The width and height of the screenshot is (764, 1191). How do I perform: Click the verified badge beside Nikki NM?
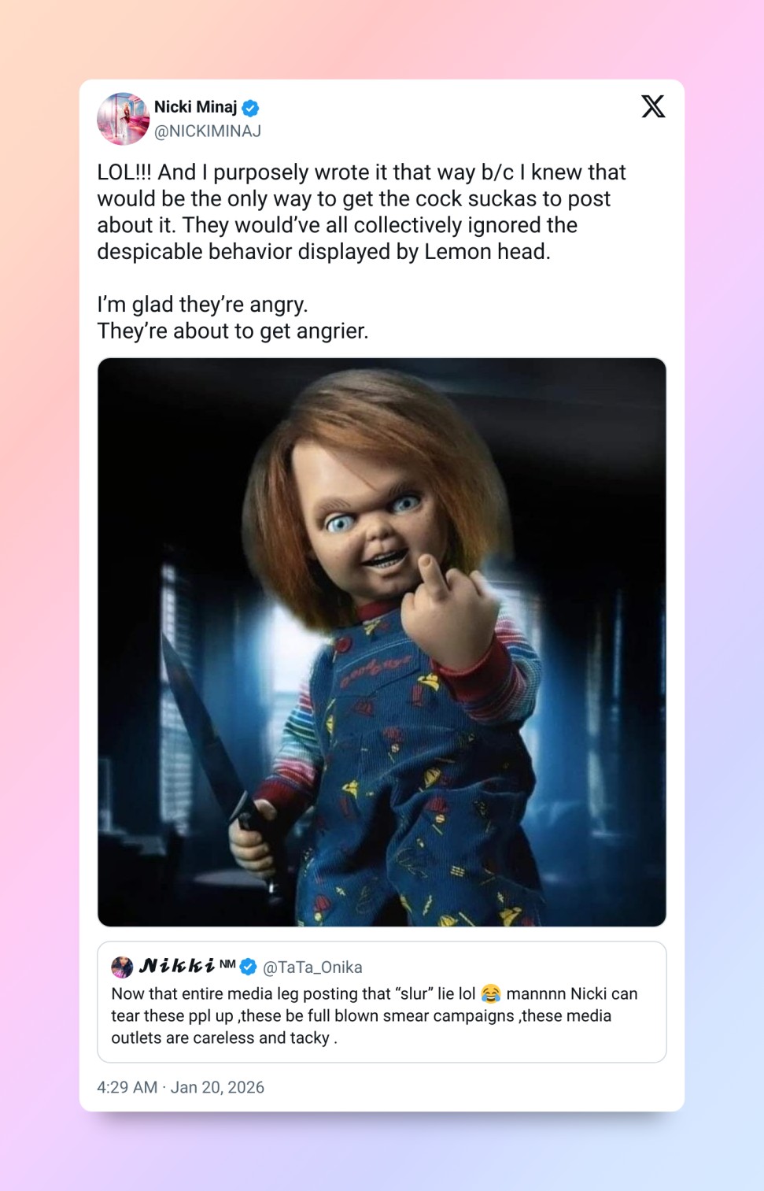click(x=249, y=967)
